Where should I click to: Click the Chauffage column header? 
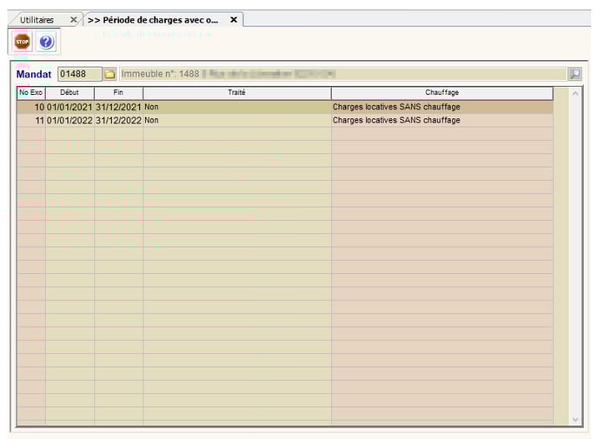click(x=442, y=92)
